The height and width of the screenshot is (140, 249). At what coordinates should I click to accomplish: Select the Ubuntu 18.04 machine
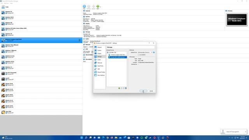click(x=41, y=84)
